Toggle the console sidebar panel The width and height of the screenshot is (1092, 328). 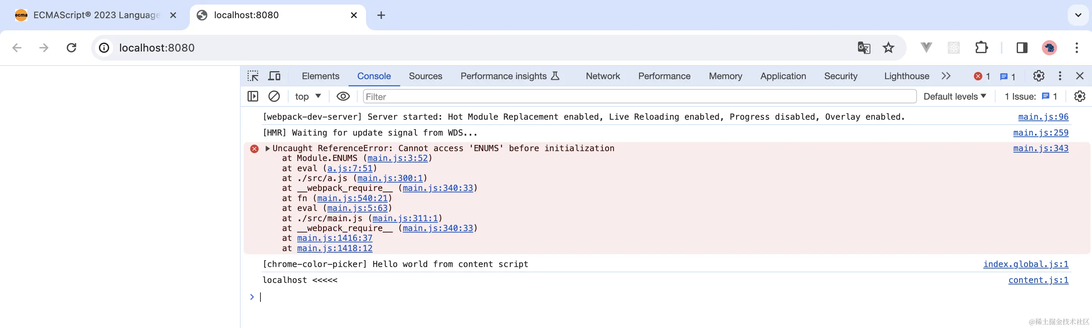click(252, 96)
